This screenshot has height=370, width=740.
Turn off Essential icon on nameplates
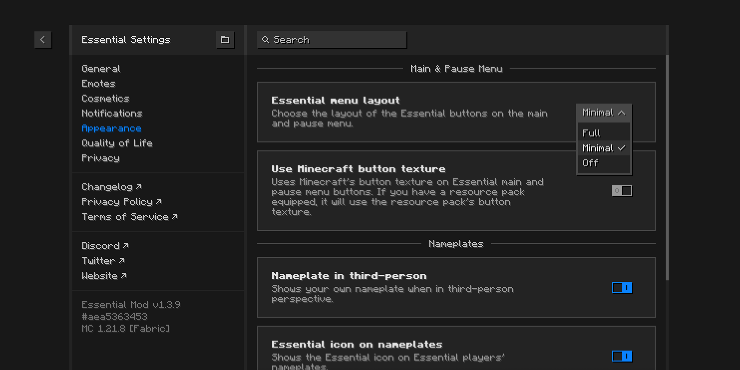point(622,356)
